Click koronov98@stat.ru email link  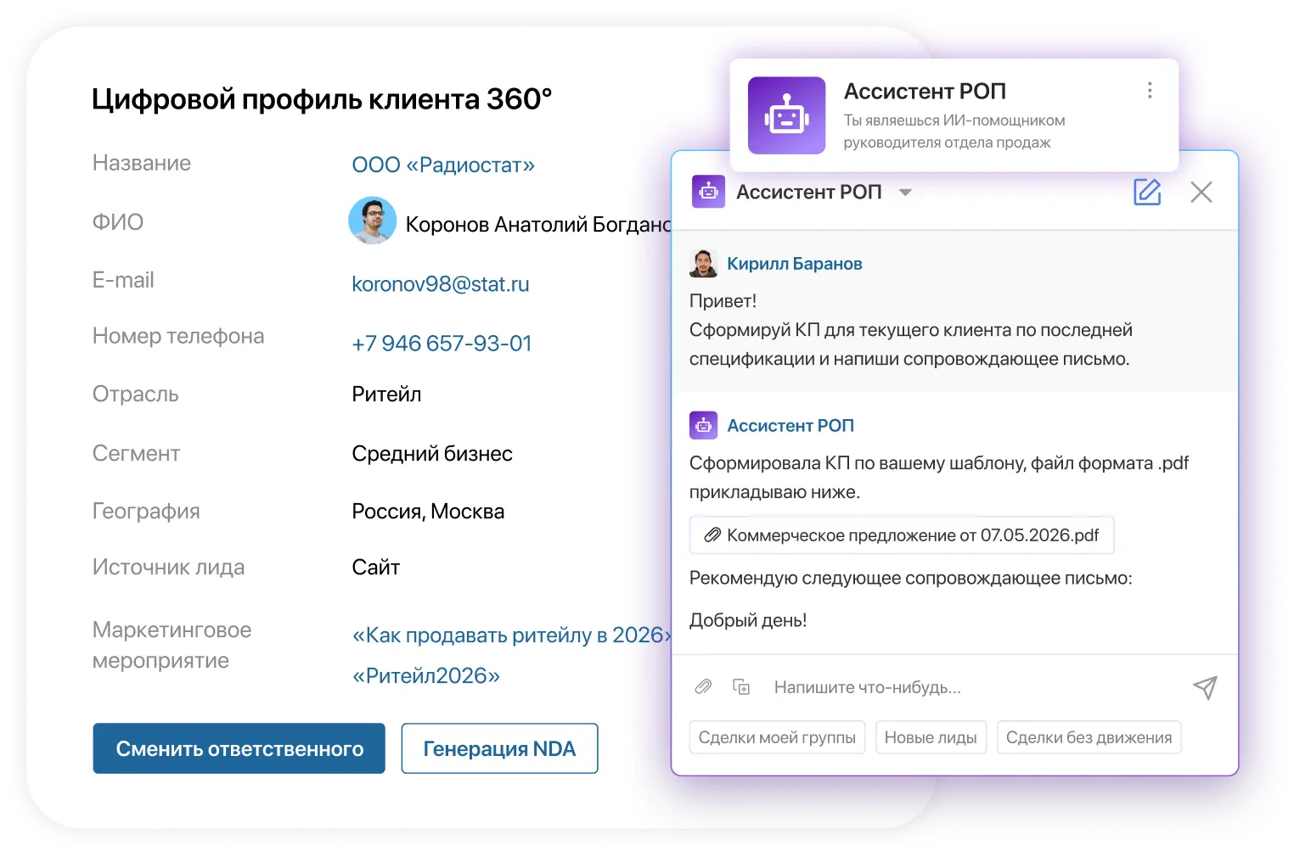[440, 284]
